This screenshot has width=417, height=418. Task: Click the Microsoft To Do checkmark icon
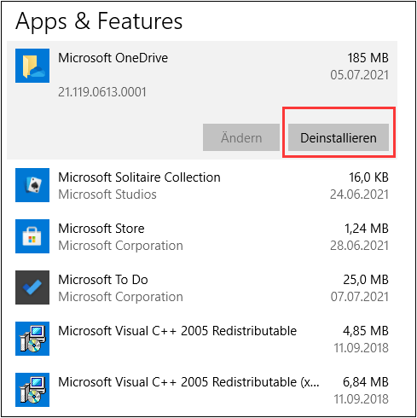(32, 287)
